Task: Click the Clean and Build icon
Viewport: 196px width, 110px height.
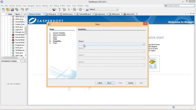Action: 64,9
